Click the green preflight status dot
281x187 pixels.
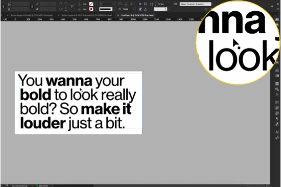coord(37,186)
